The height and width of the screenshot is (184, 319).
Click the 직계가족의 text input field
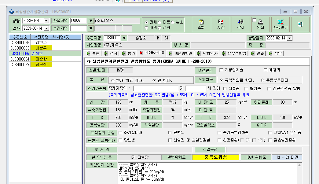point(156,88)
